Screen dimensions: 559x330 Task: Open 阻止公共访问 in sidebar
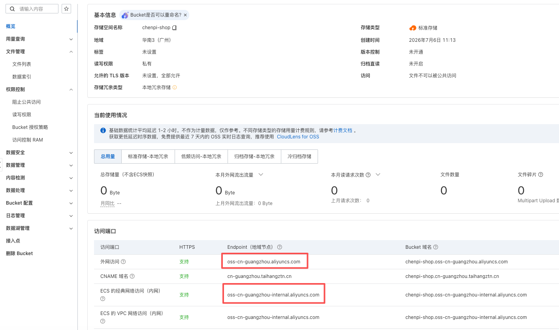tap(26, 102)
